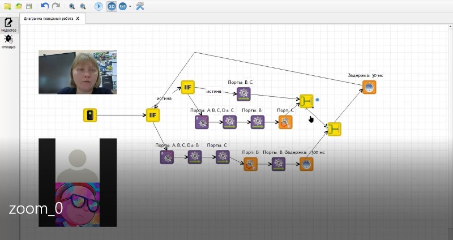The height and width of the screenshot is (240, 453).
Task: Close the Диаграмма поведения робота tab
Action: (77, 19)
